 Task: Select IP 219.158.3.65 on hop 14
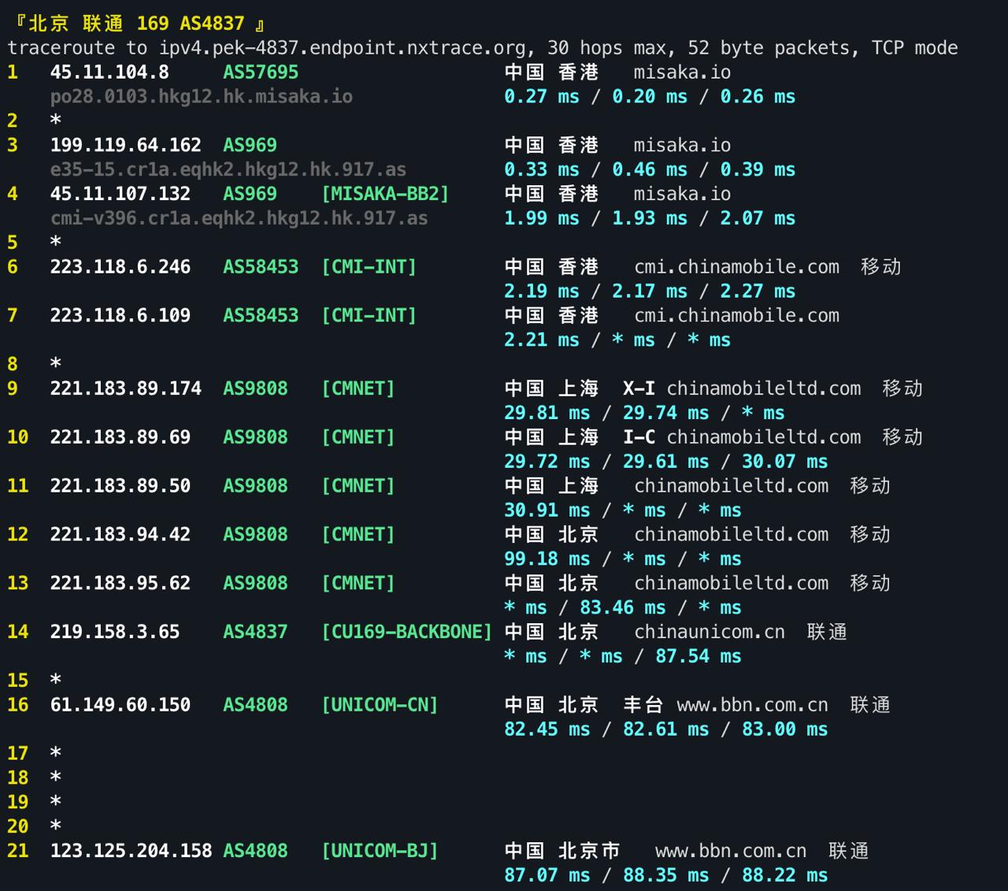(114, 631)
